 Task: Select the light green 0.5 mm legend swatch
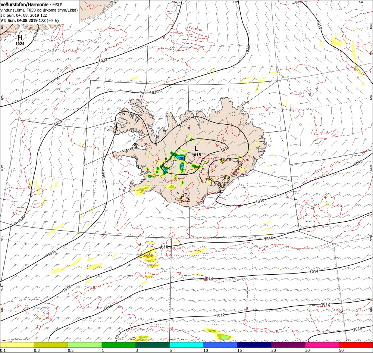(85, 345)
